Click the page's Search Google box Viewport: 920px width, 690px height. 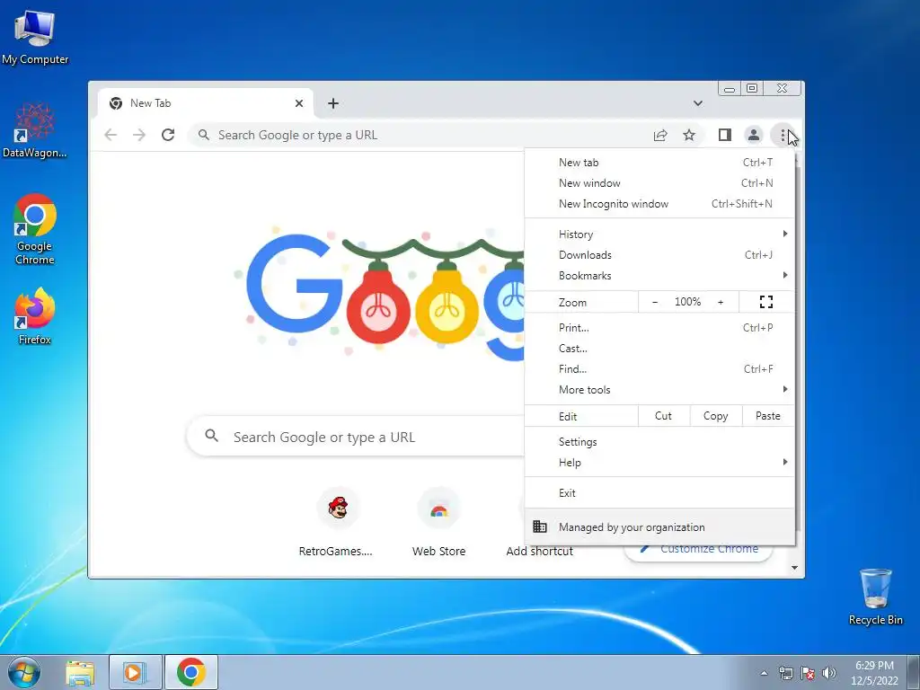tap(356, 436)
